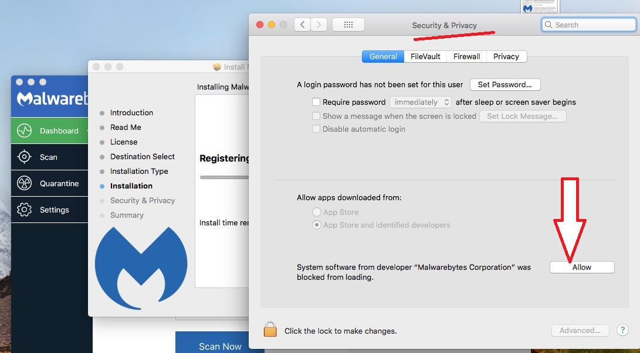640x353 pixels.
Task: Click the lock icon to make changes
Action: 270,330
